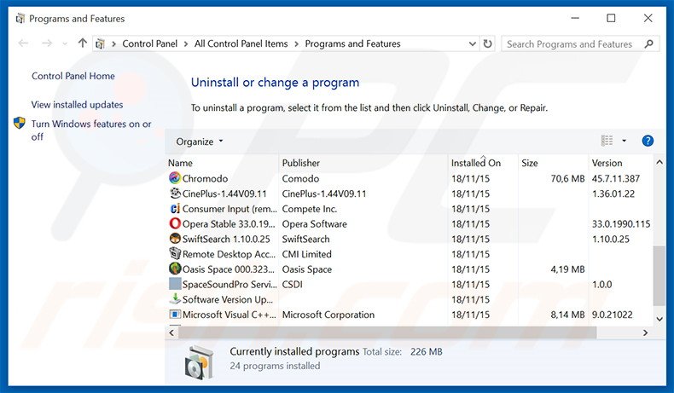Go up one level with up arrow
This screenshot has width=674, height=393.
click(83, 43)
